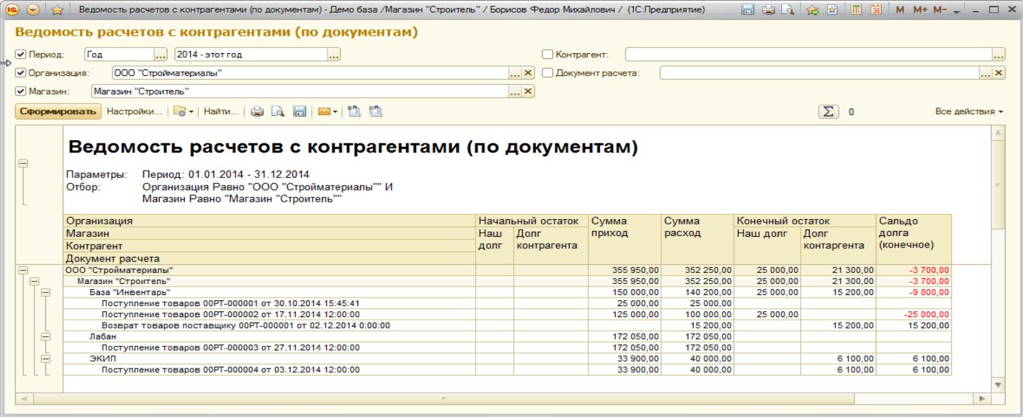Viewport: 1023px width, 417px height.
Task: Click the vertical scrollbar down arrow
Action: (998, 385)
